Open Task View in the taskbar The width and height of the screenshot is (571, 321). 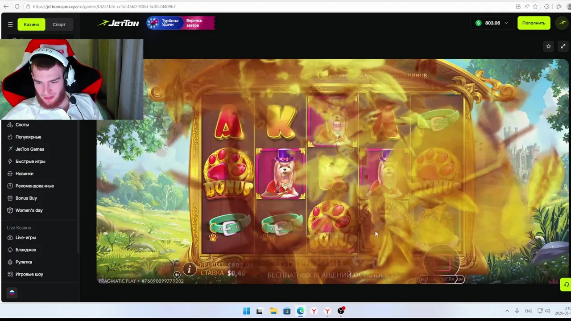tap(259, 311)
